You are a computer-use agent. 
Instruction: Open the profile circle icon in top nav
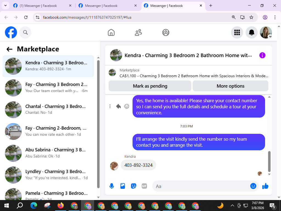(166, 32)
